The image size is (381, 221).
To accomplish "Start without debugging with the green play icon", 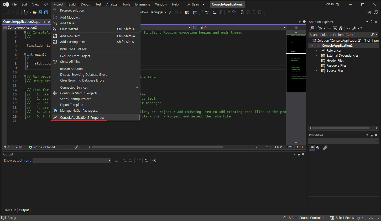I will pyautogui.click(x=170, y=12).
